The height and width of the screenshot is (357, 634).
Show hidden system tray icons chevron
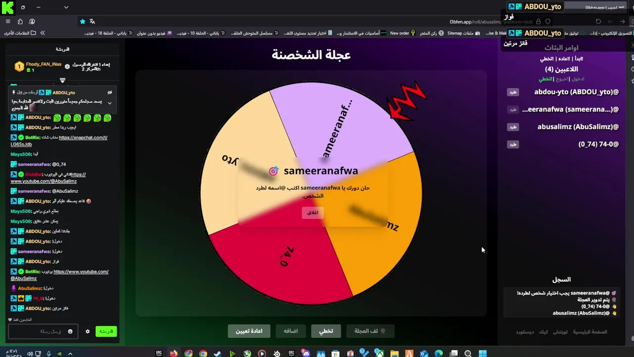pos(70,354)
